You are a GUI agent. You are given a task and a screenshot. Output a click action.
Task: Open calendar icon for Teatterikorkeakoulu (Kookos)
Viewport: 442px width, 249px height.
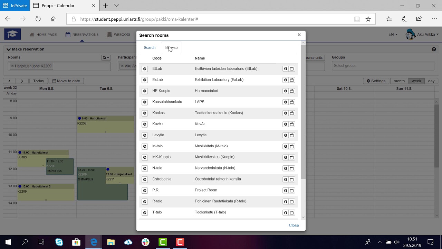[292, 113]
